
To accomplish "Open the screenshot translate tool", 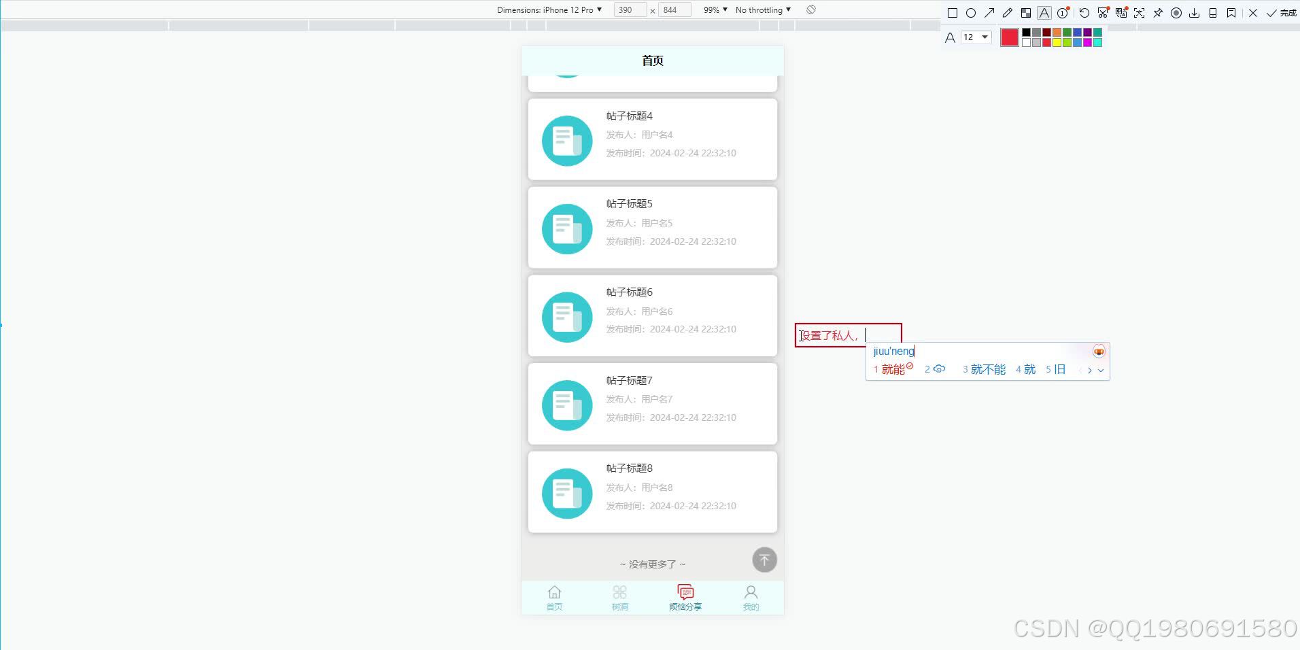I will click(x=1121, y=13).
